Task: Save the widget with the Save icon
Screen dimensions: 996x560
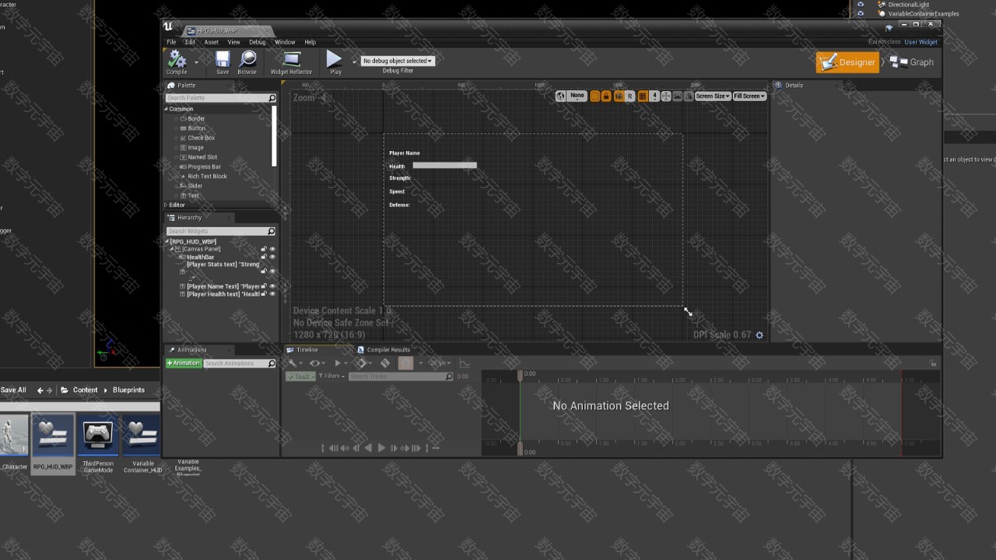Action: 223,62
